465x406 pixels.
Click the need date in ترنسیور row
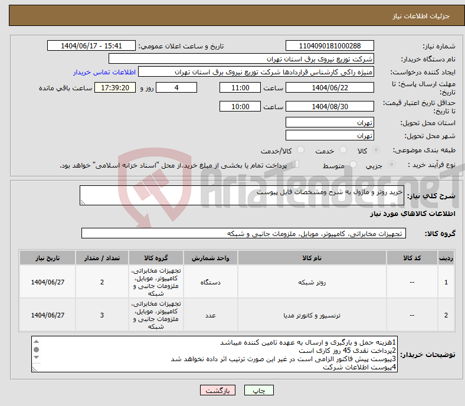tap(47, 315)
